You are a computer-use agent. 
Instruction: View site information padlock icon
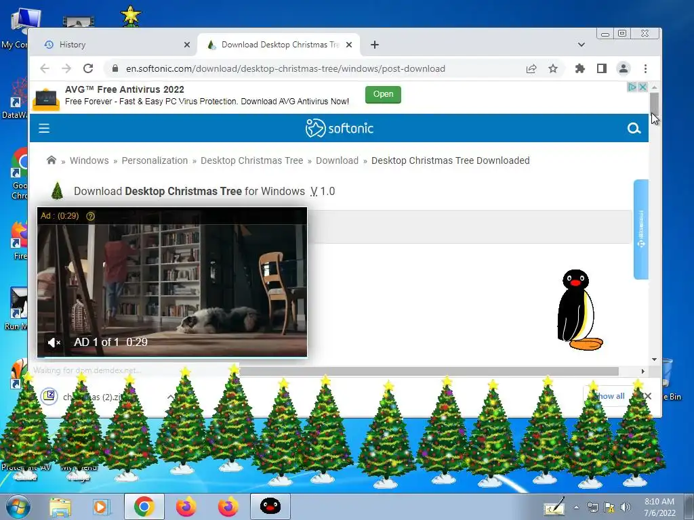pyautogui.click(x=115, y=68)
